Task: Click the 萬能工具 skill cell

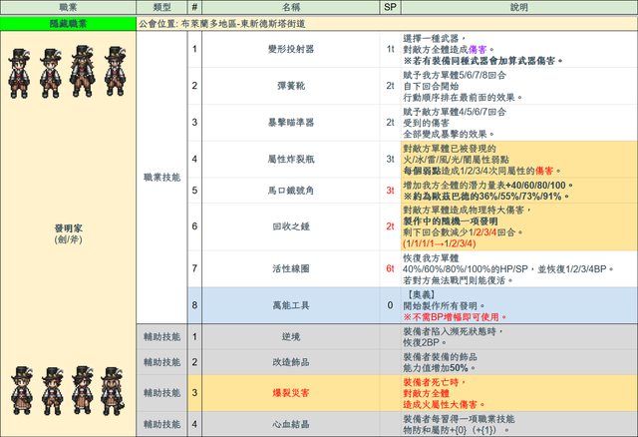Action: (x=292, y=305)
